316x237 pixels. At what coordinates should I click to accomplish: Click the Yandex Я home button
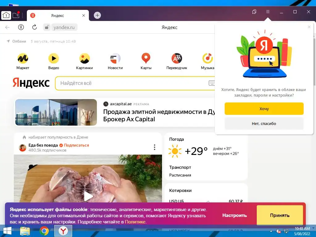(21, 27)
